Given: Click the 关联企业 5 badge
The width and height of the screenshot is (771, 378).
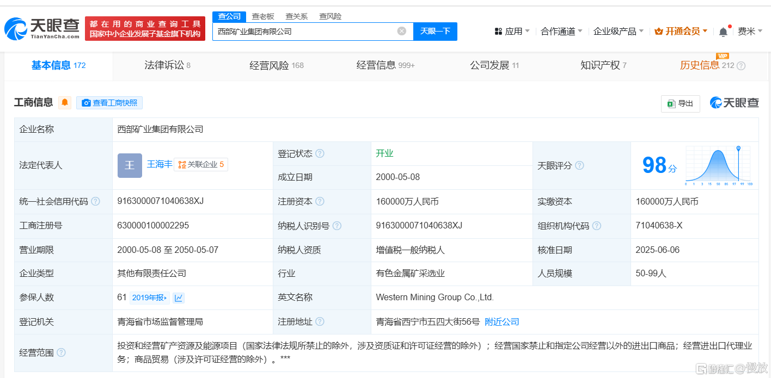Looking at the screenshot, I should (x=201, y=164).
